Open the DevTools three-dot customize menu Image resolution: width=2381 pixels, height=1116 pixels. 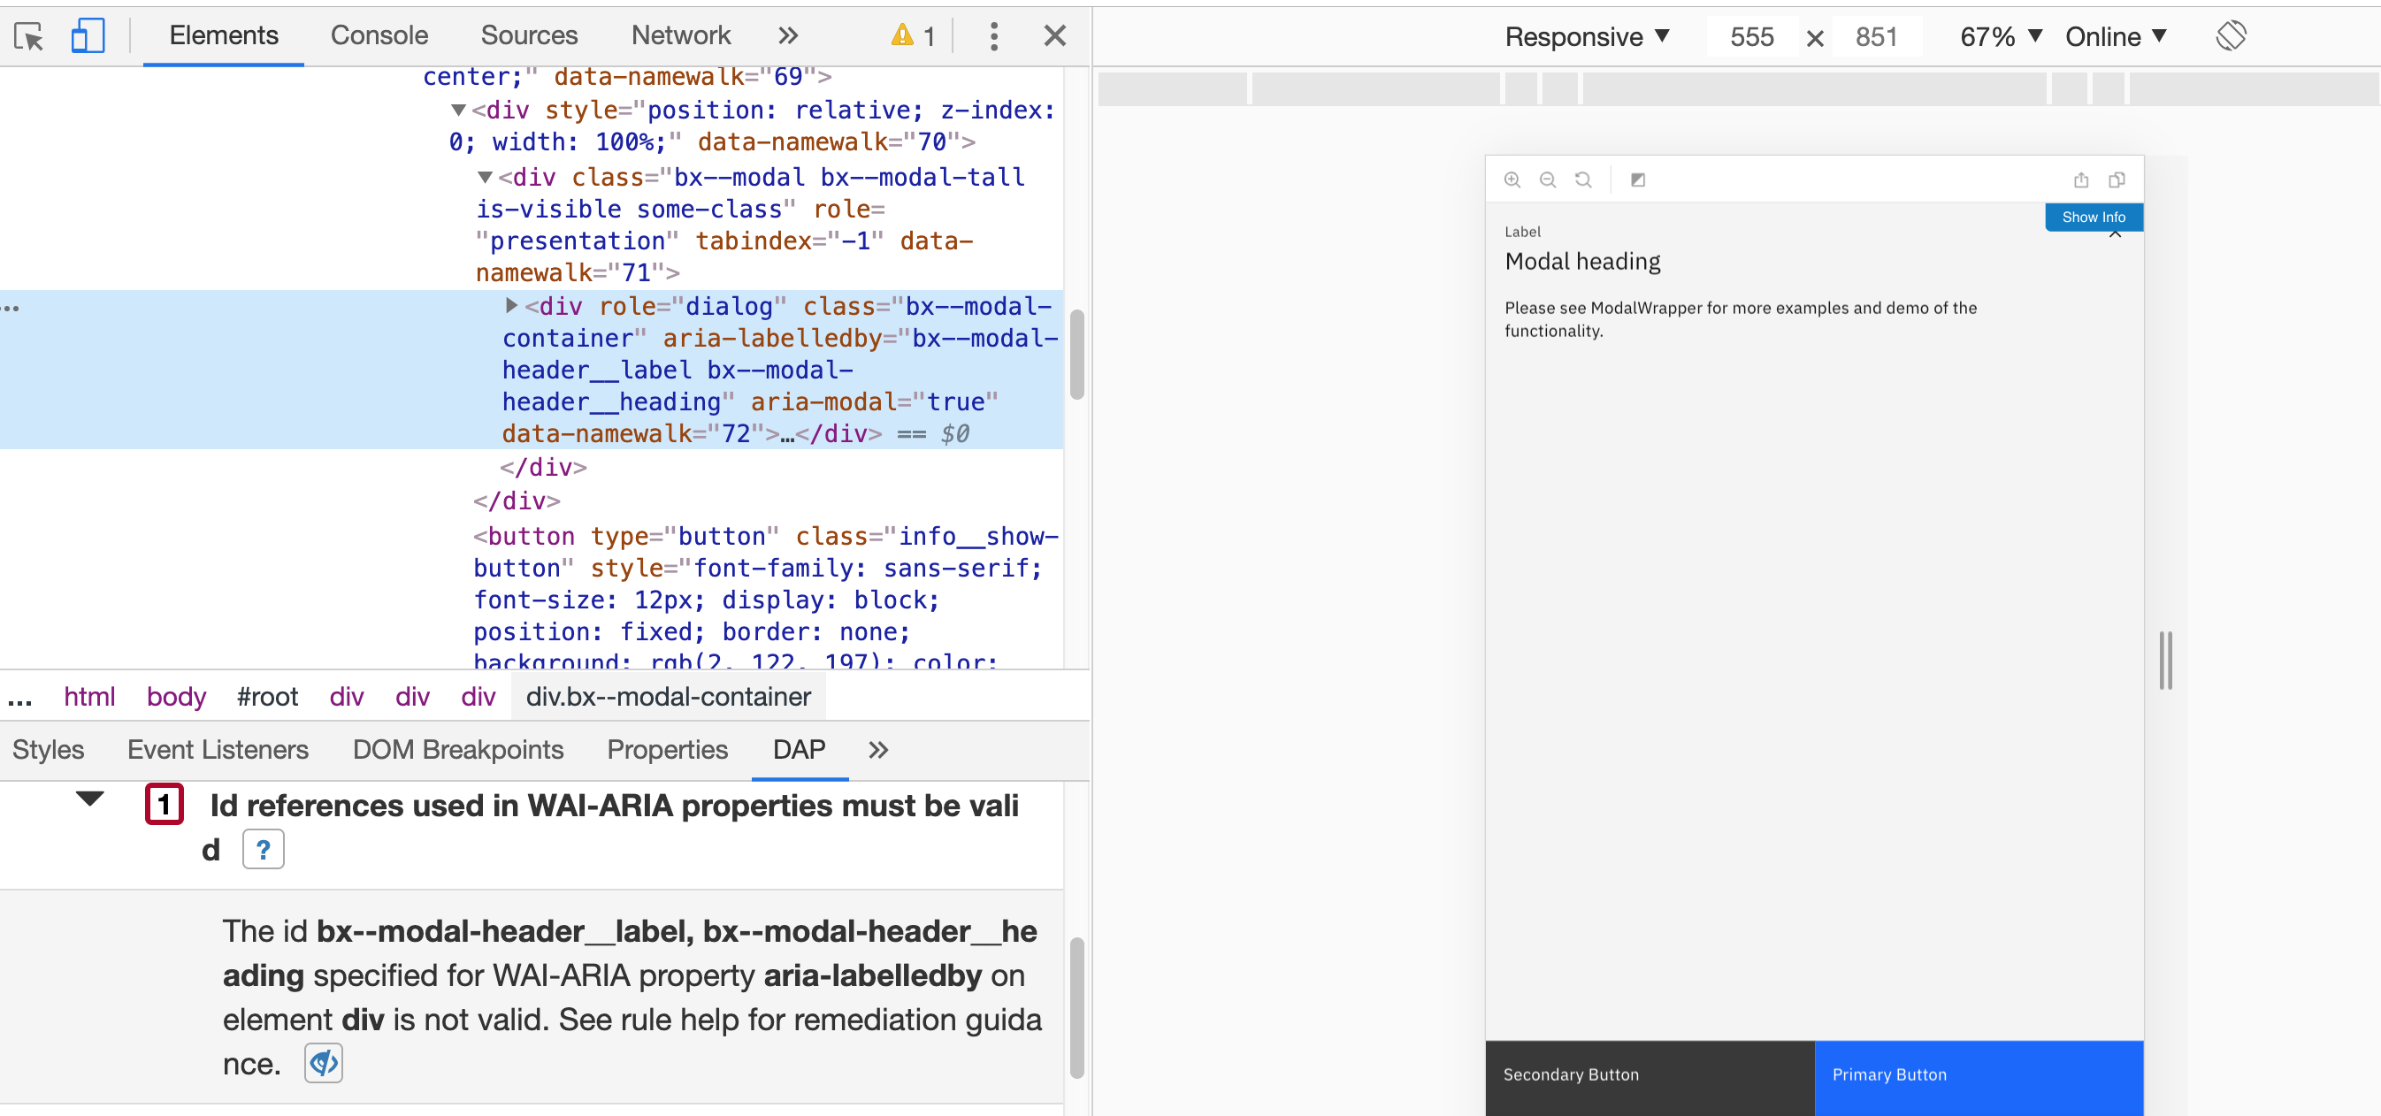pyautogui.click(x=993, y=36)
